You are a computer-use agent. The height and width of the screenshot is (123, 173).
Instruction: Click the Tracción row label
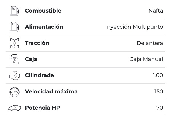tap(37, 43)
